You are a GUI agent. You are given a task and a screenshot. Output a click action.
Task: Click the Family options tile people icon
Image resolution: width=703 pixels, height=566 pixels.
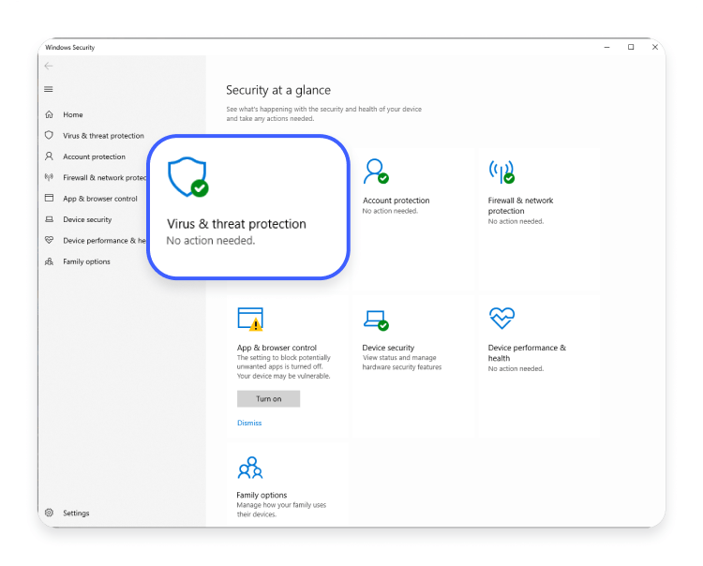pyautogui.click(x=250, y=468)
